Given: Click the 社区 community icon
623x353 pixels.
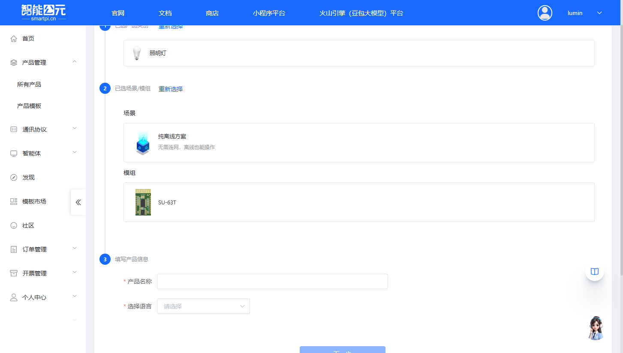Looking at the screenshot, I should click(x=13, y=225).
